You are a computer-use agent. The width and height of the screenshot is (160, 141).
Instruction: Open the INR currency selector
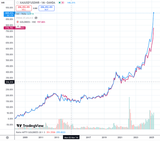coord(7,3)
